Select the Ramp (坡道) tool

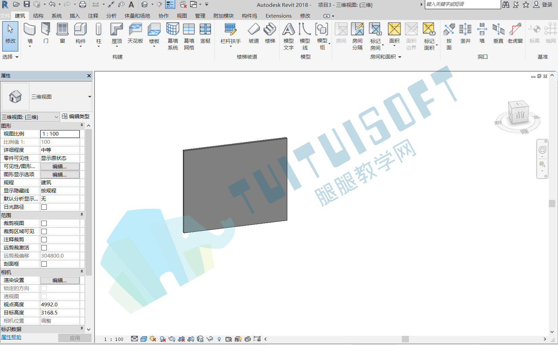pos(253,33)
